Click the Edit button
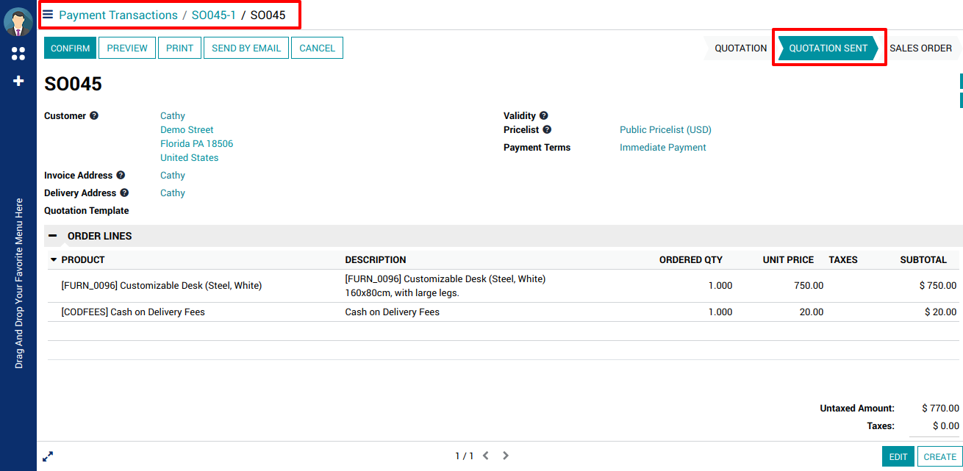Viewport: 963px width, 471px height. (898, 456)
